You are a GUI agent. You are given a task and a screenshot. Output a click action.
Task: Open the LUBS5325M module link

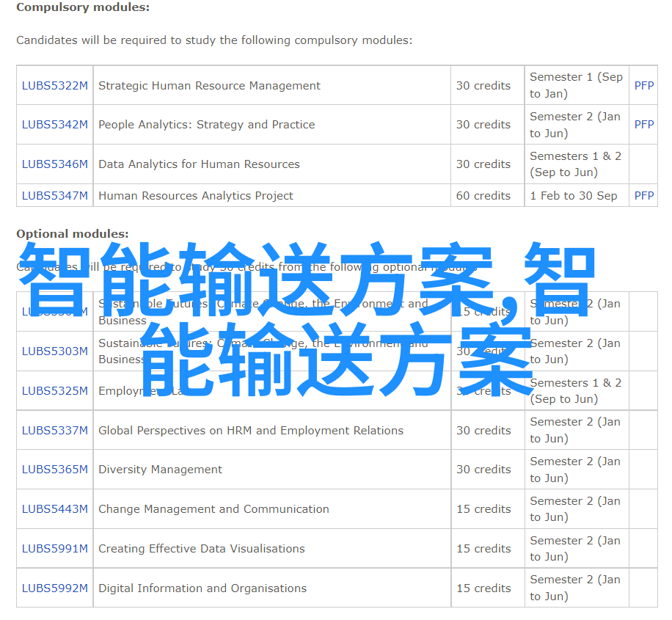(x=55, y=391)
